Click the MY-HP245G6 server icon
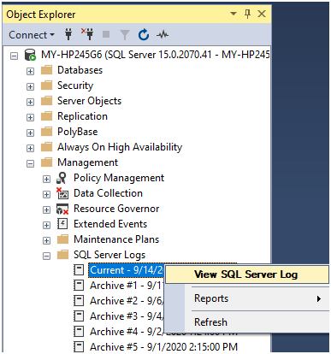The width and height of the screenshot is (331, 354). tap(30, 55)
